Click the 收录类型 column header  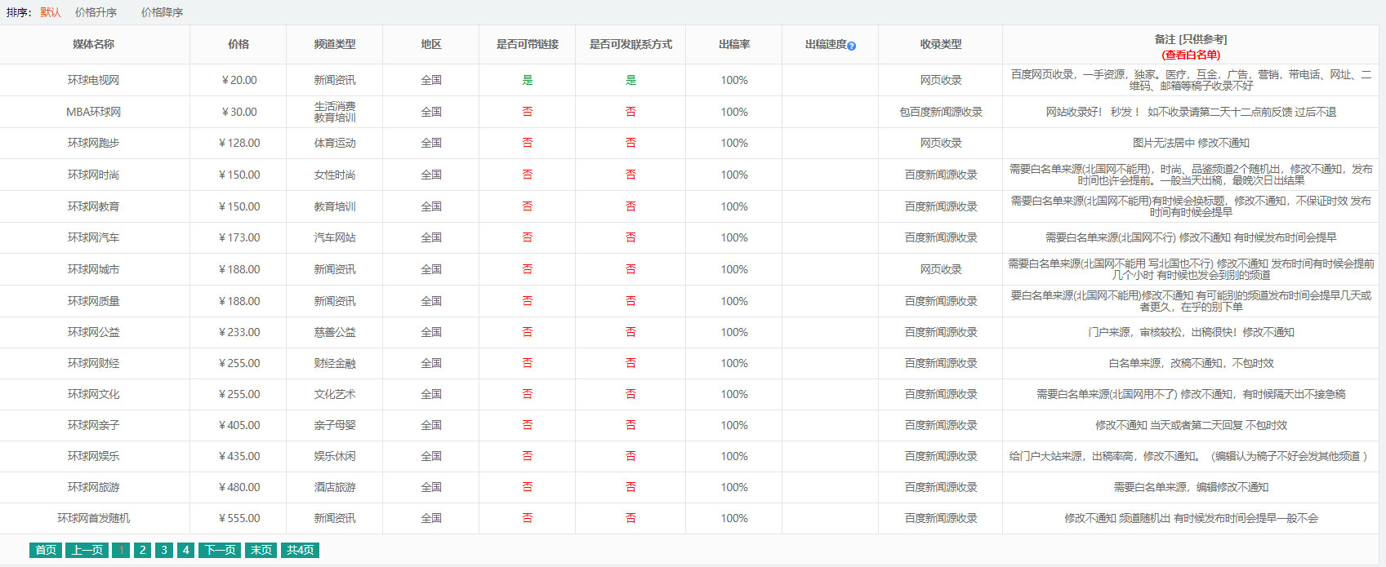pos(940,44)
